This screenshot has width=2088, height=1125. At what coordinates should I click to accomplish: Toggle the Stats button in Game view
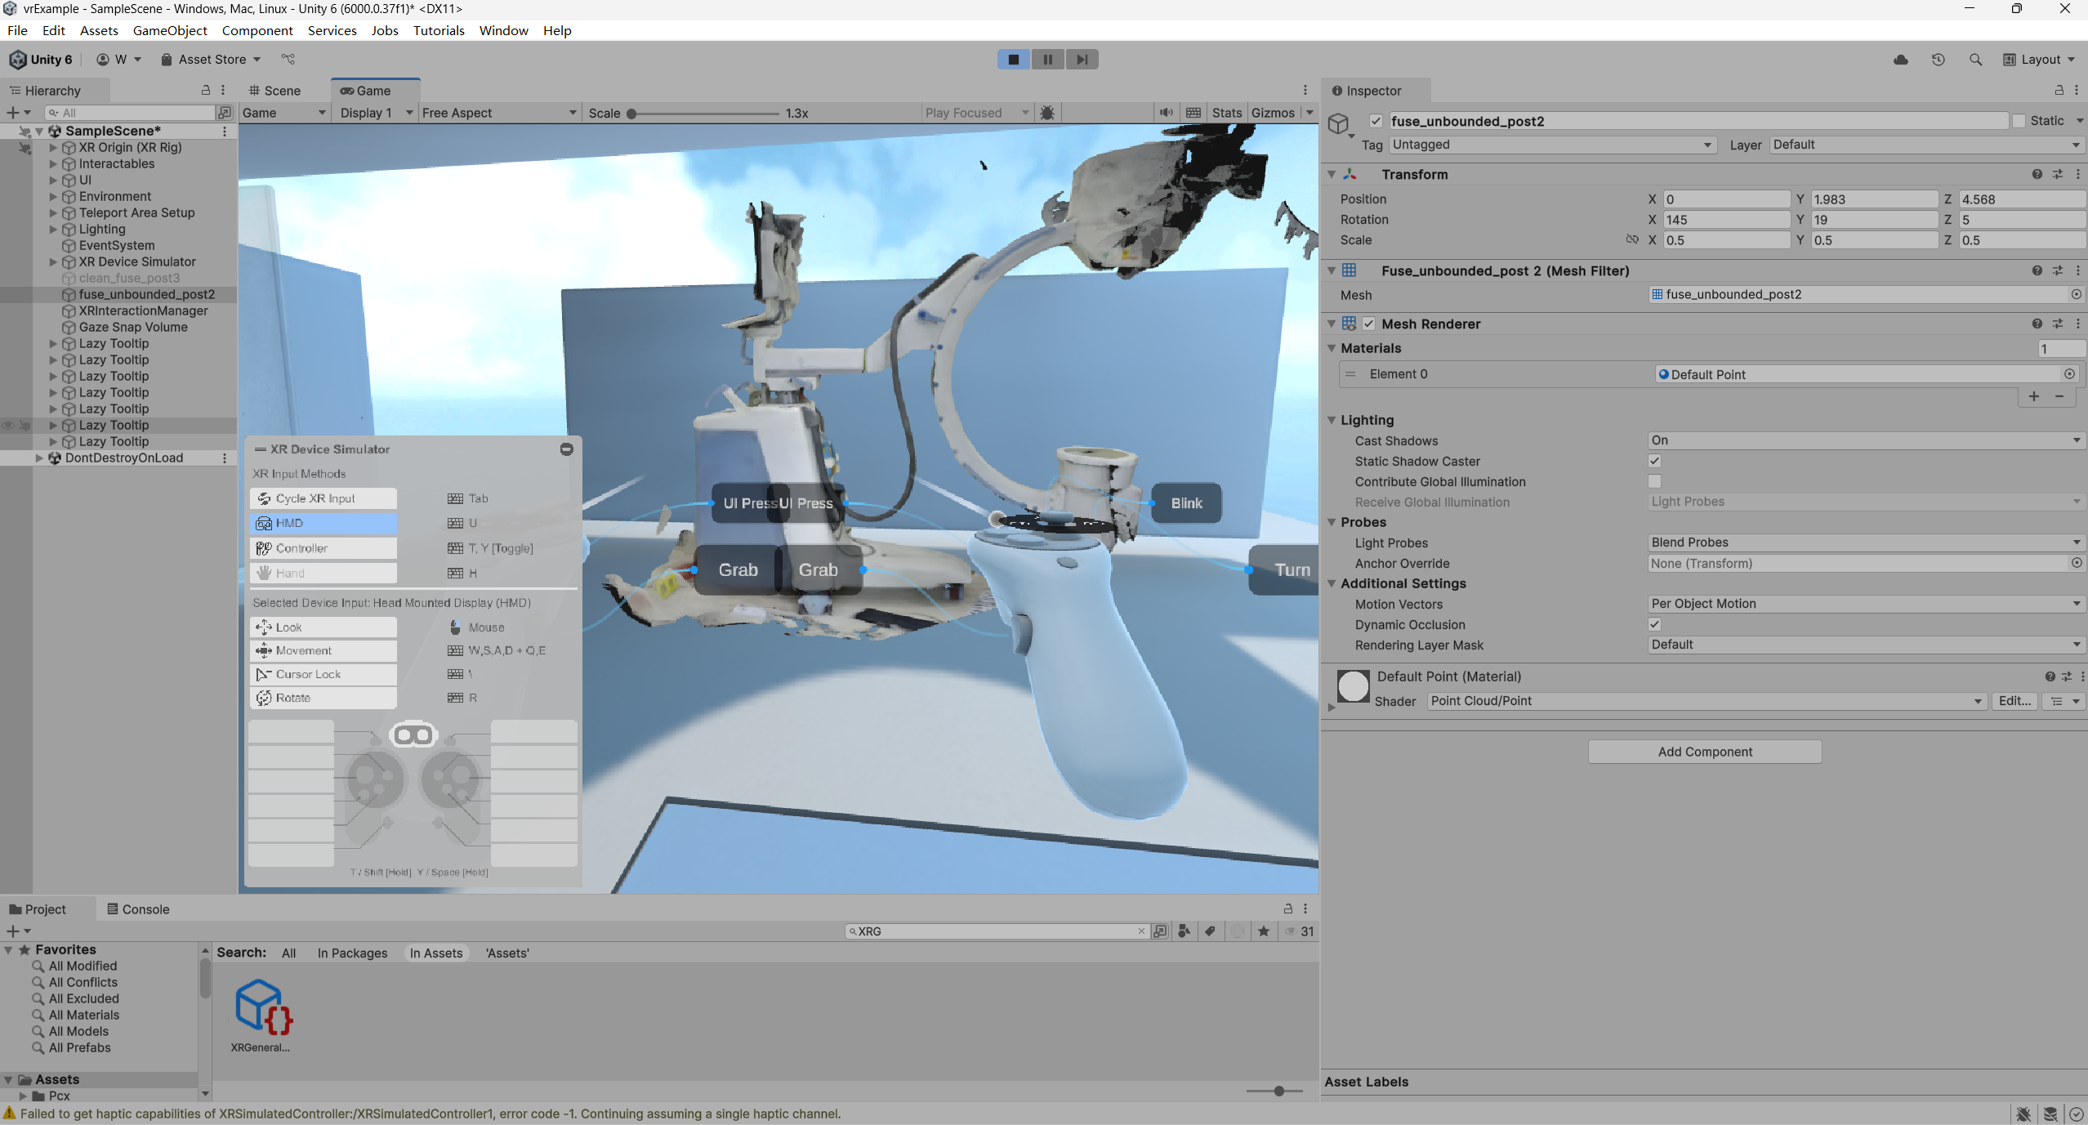point(1226,113)
